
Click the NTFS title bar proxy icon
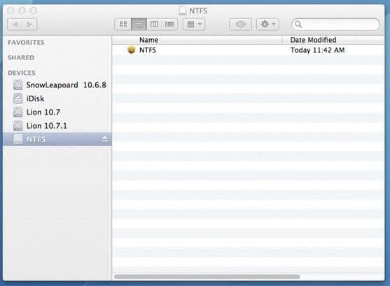pos(183,10)
